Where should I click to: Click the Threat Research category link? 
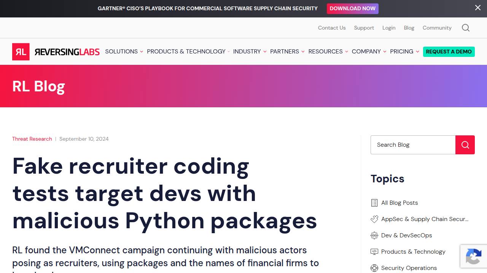(32, 139)
